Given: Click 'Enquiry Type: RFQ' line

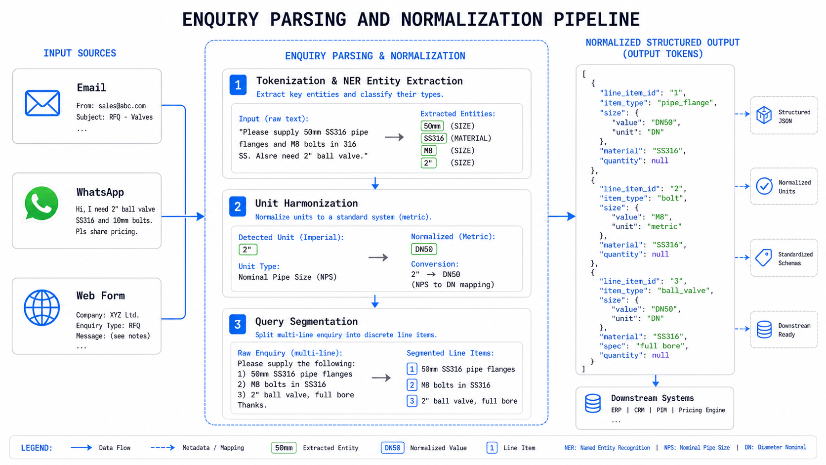Looking at the screenshot, I should click(x=108, y=326).
